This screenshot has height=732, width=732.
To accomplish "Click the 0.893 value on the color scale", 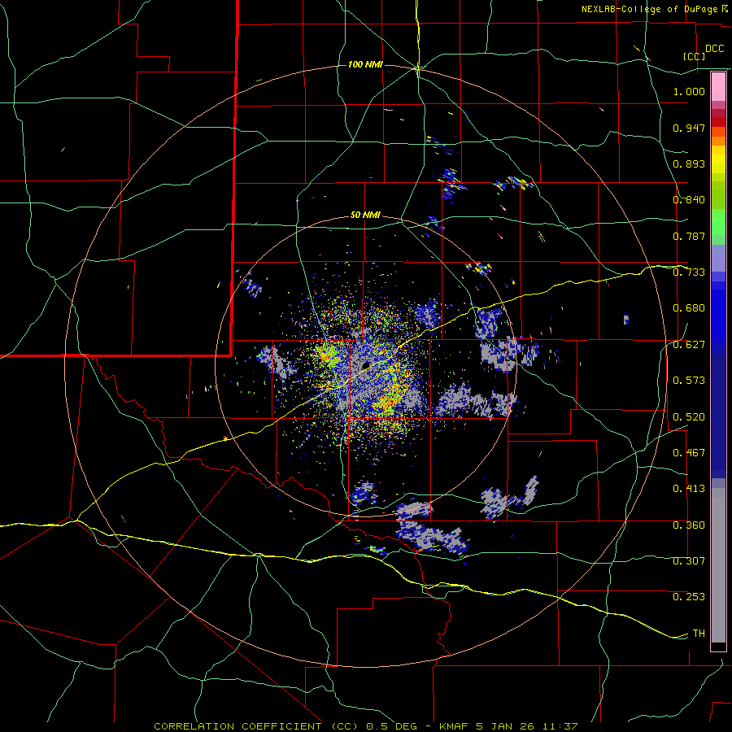I will [689, 163].
